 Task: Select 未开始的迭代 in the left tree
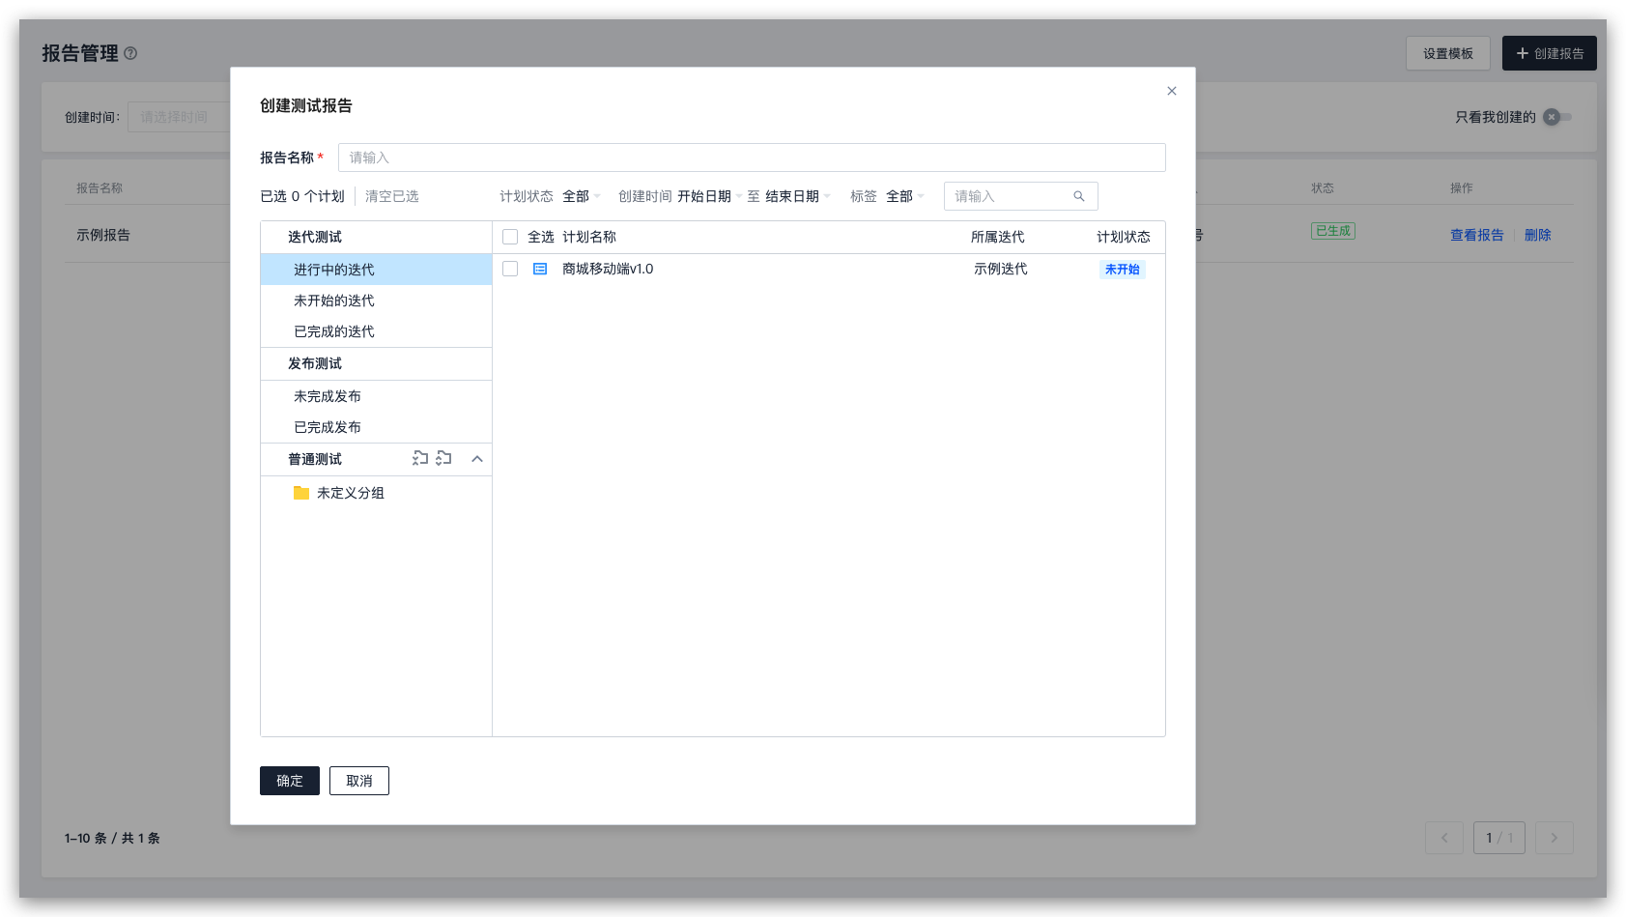tap(376, 301)
